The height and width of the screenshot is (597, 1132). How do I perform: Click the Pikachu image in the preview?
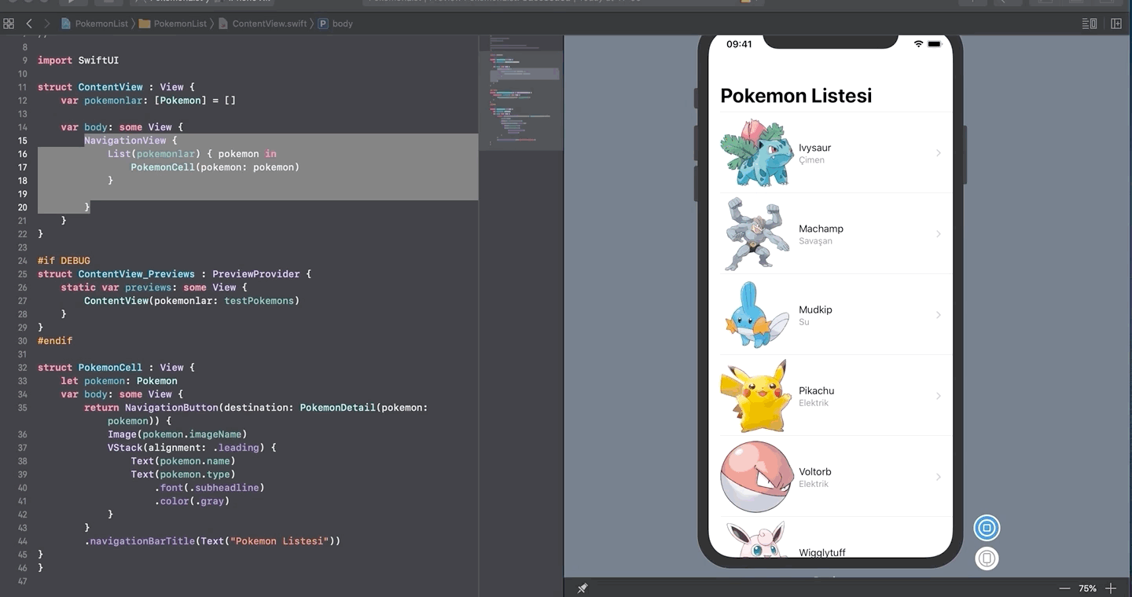coord(756,396)
